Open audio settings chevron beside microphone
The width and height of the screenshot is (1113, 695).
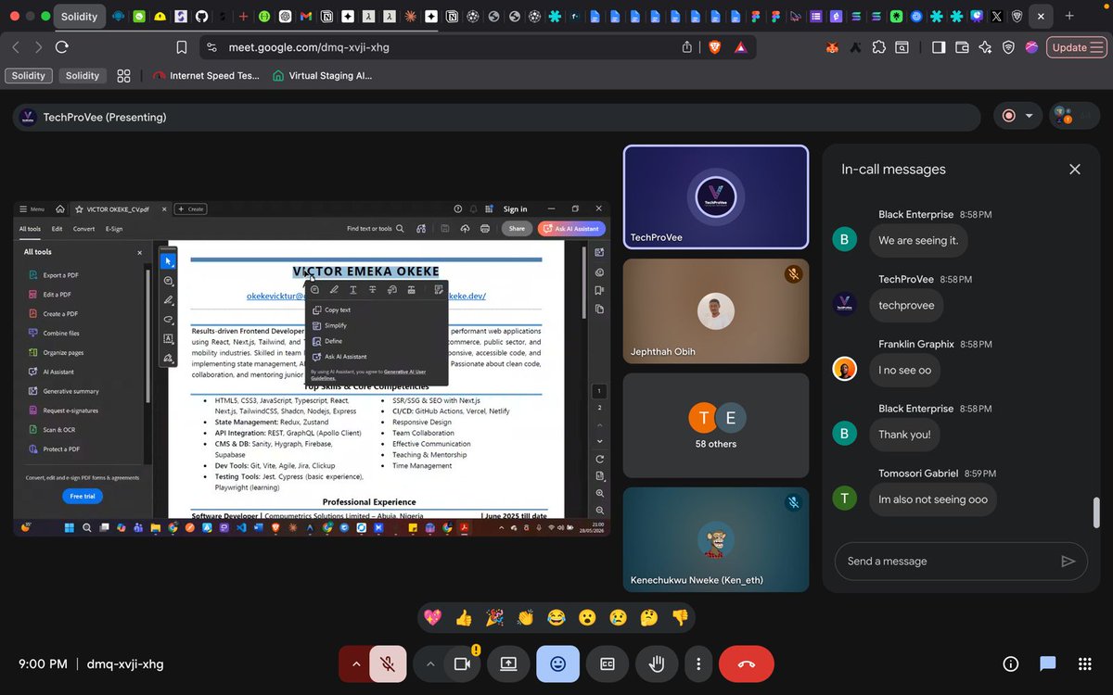click(x=355, y=663)
